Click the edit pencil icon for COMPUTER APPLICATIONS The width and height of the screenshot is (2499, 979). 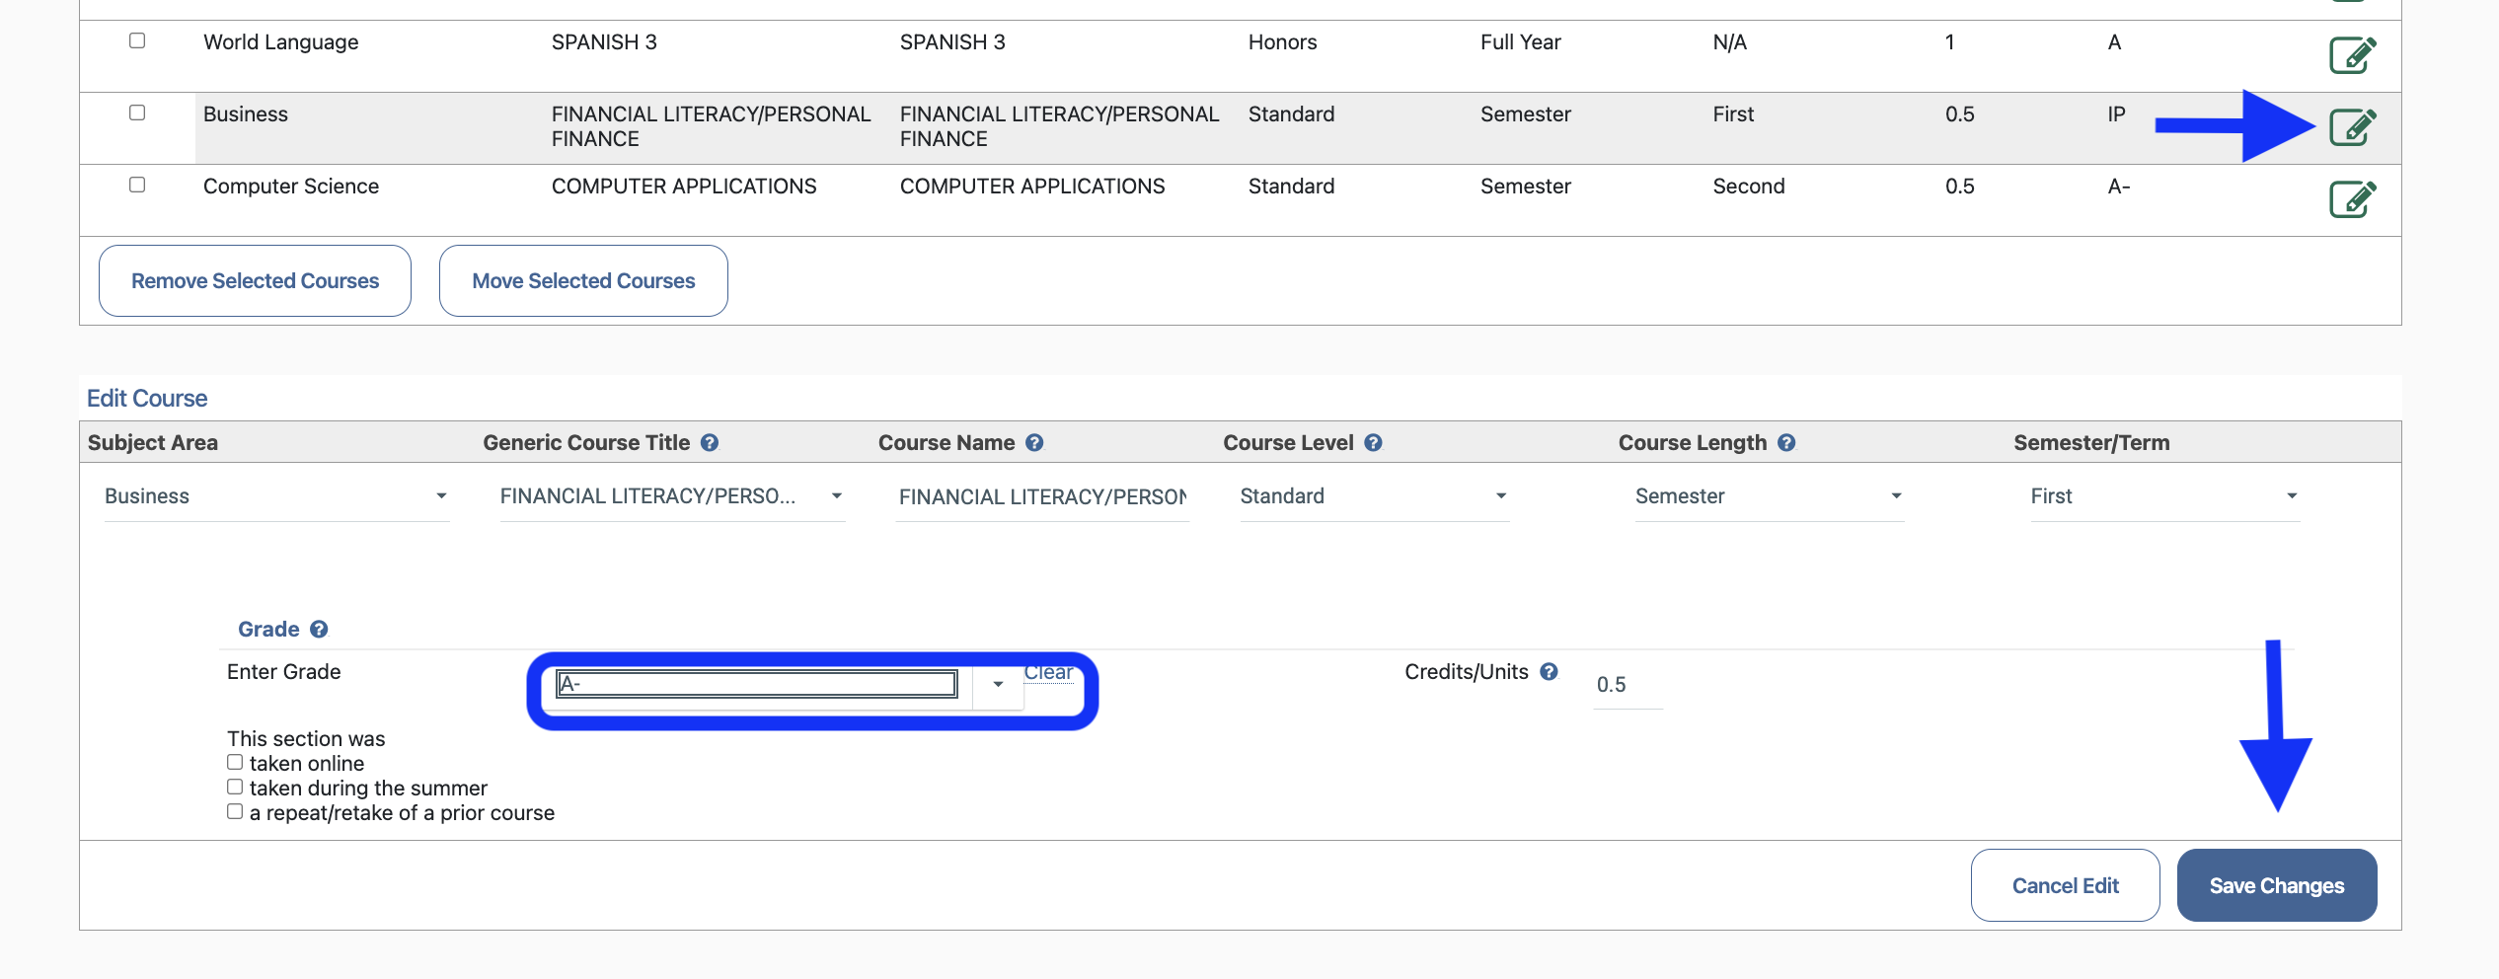click(2352, 198)
